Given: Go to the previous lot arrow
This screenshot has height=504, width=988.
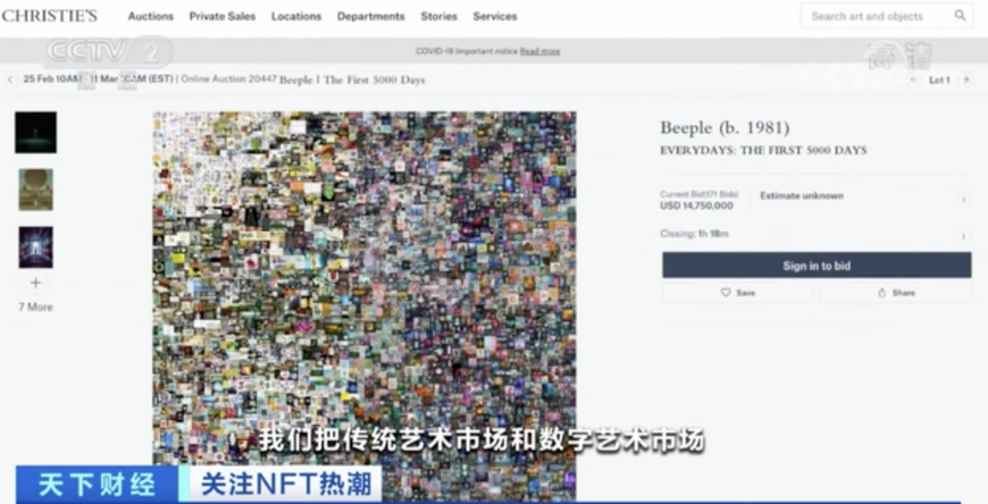Looking at the screenshot, I should [913, 80].
